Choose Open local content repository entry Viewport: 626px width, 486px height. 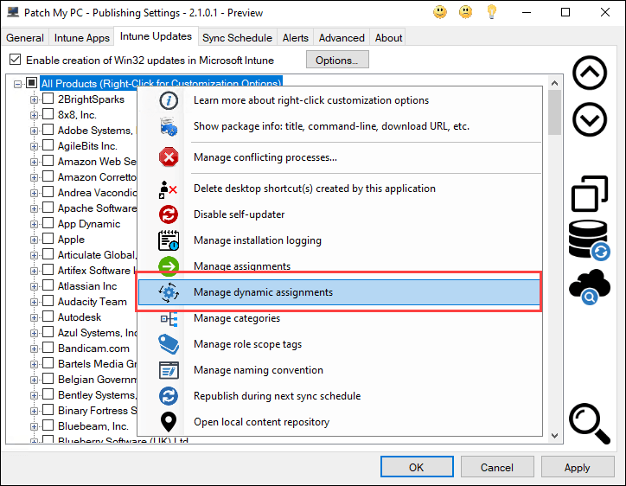coord(339,422)
